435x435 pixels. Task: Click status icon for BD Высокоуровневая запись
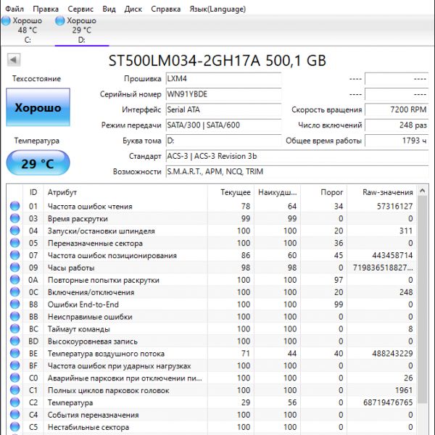[x=15, y=341]
